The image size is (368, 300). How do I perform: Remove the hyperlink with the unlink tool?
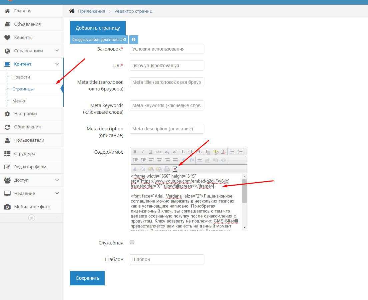pos(224,160)
